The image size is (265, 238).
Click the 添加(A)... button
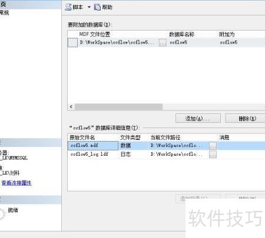click(x=198, y=118)
